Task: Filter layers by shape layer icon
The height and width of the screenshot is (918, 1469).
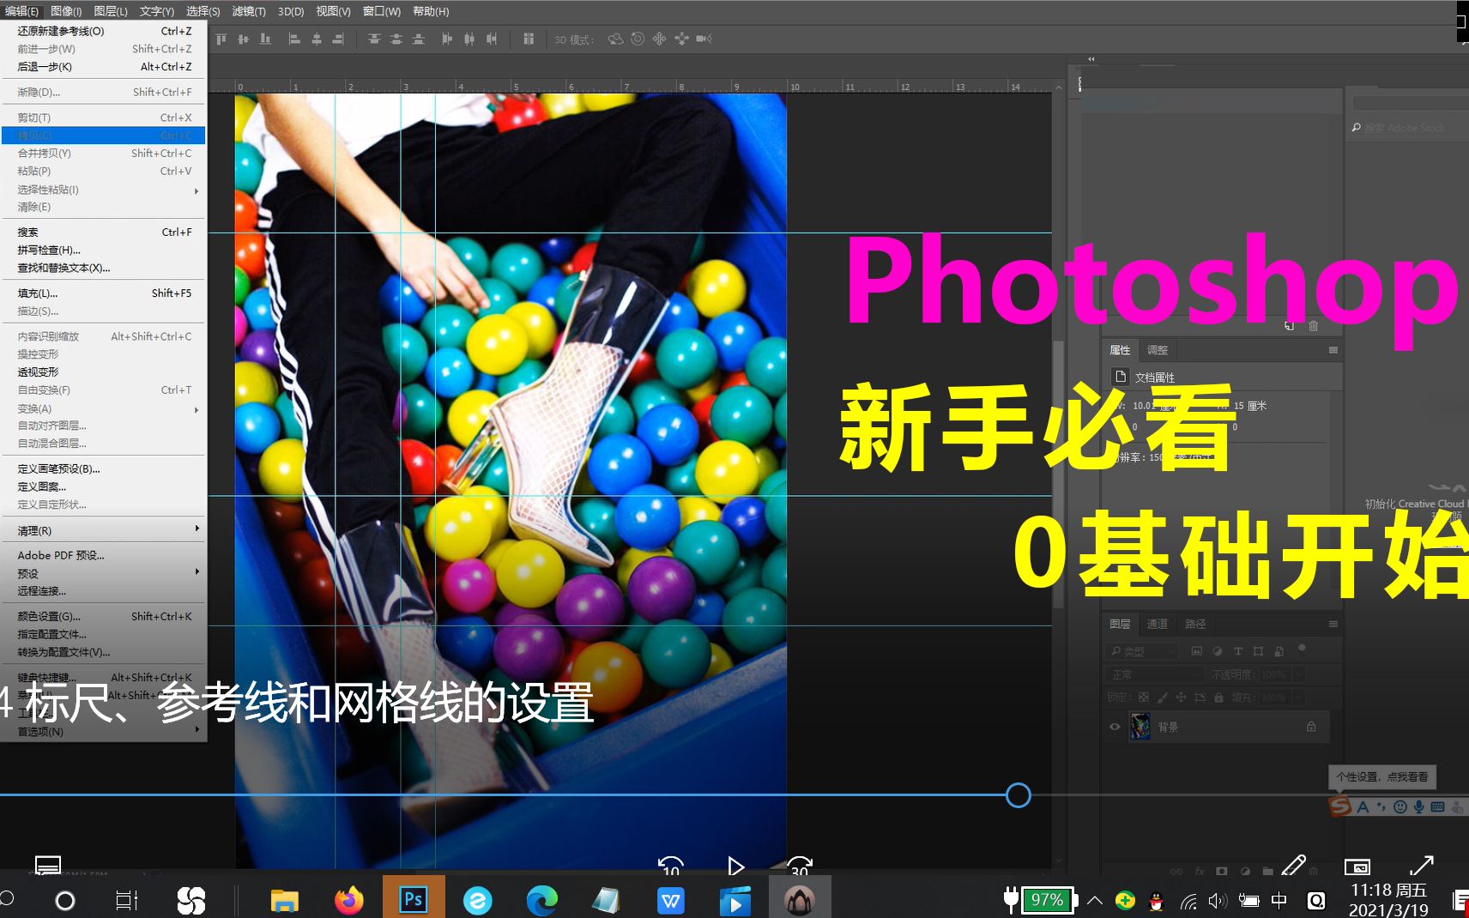Action: (1258, 651)
